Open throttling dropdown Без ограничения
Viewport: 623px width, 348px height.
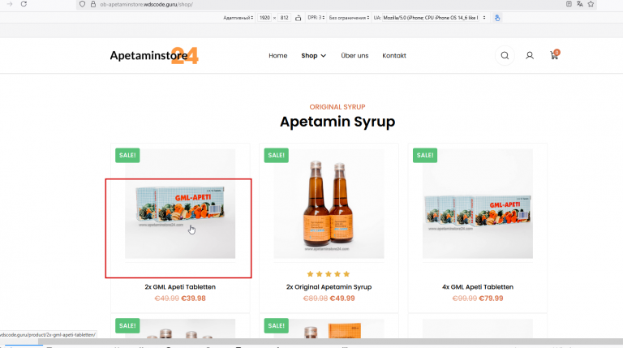(x=349, y=18)
